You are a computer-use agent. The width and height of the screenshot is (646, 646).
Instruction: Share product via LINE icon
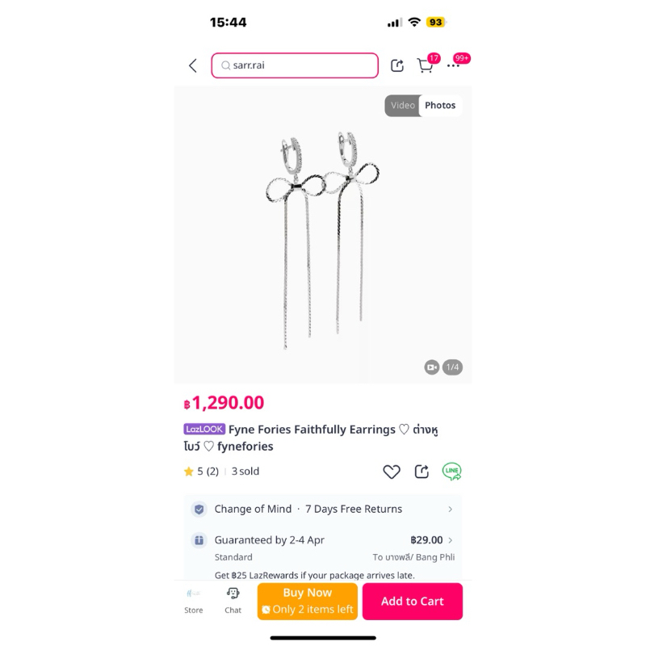[451, 472]
